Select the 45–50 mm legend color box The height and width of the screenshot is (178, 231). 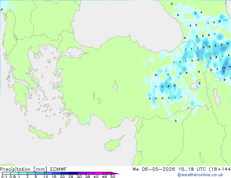click(107, 173)
